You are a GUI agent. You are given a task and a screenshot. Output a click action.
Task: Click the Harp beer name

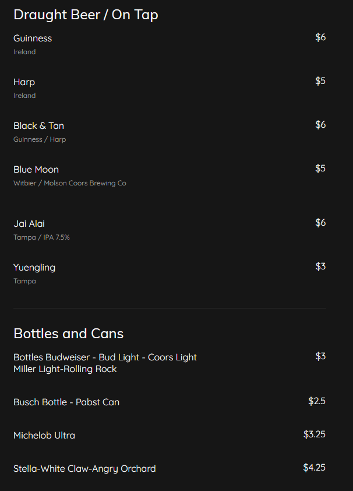24,82
